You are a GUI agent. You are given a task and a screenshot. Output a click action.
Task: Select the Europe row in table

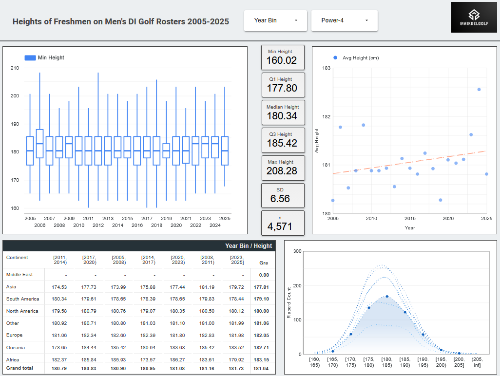(x=139, y=335)
